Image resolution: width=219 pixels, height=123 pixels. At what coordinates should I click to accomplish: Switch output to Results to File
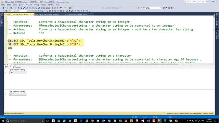coord(72,11)
